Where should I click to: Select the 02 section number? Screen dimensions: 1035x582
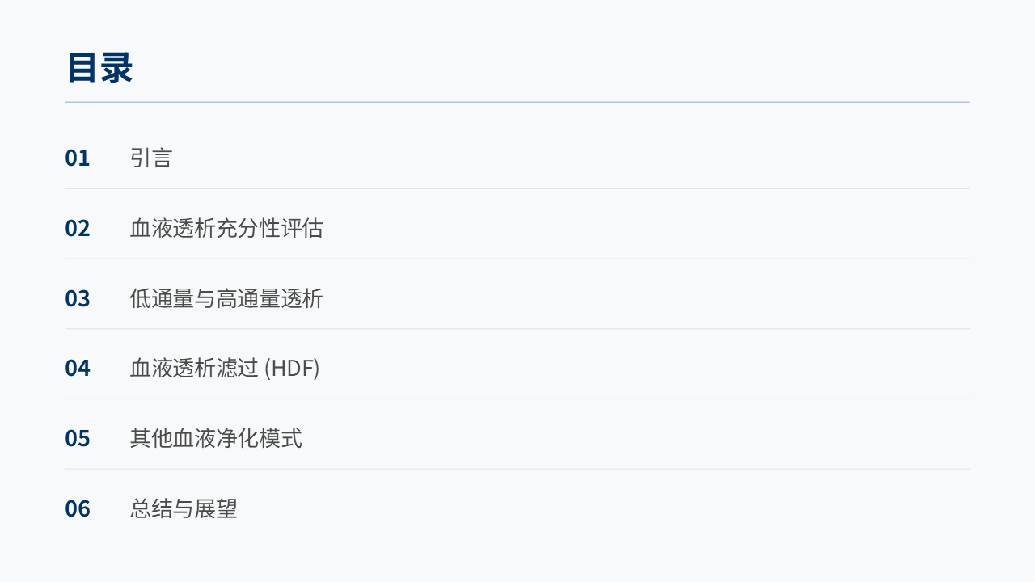(78, 228)
